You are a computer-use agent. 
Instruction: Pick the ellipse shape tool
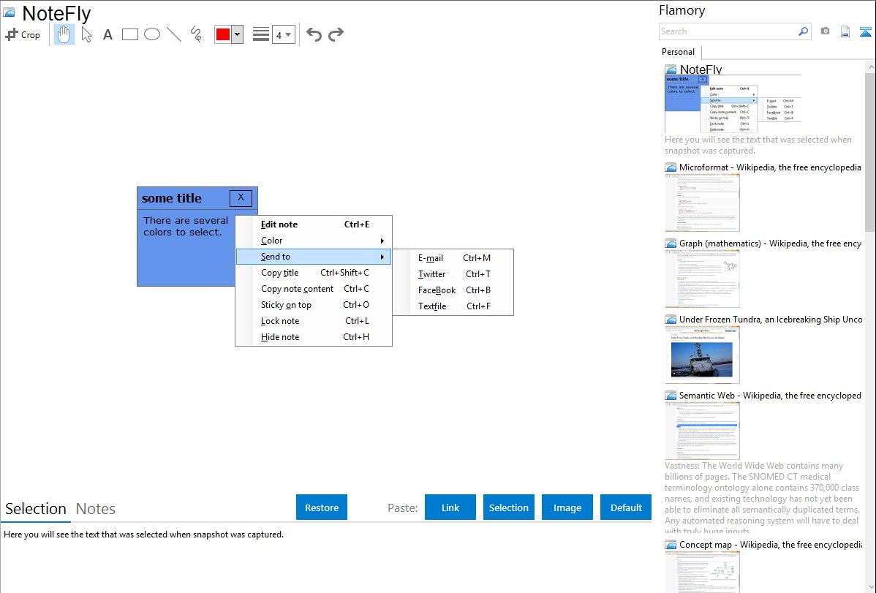[x=152, y=34]
